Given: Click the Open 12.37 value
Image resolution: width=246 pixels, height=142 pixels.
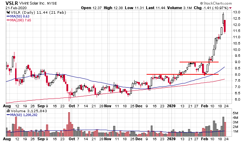Looking at the screenshot, I should (x=91, y=8).
